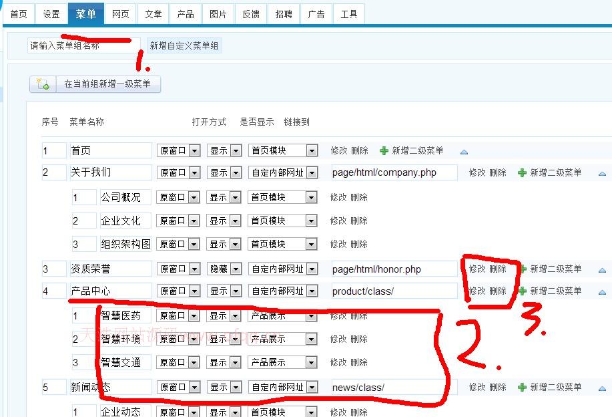Screen dimensions: 612x417
Task: Click 删除 in the 新闻动态 row
Action: tap(498, 388)
